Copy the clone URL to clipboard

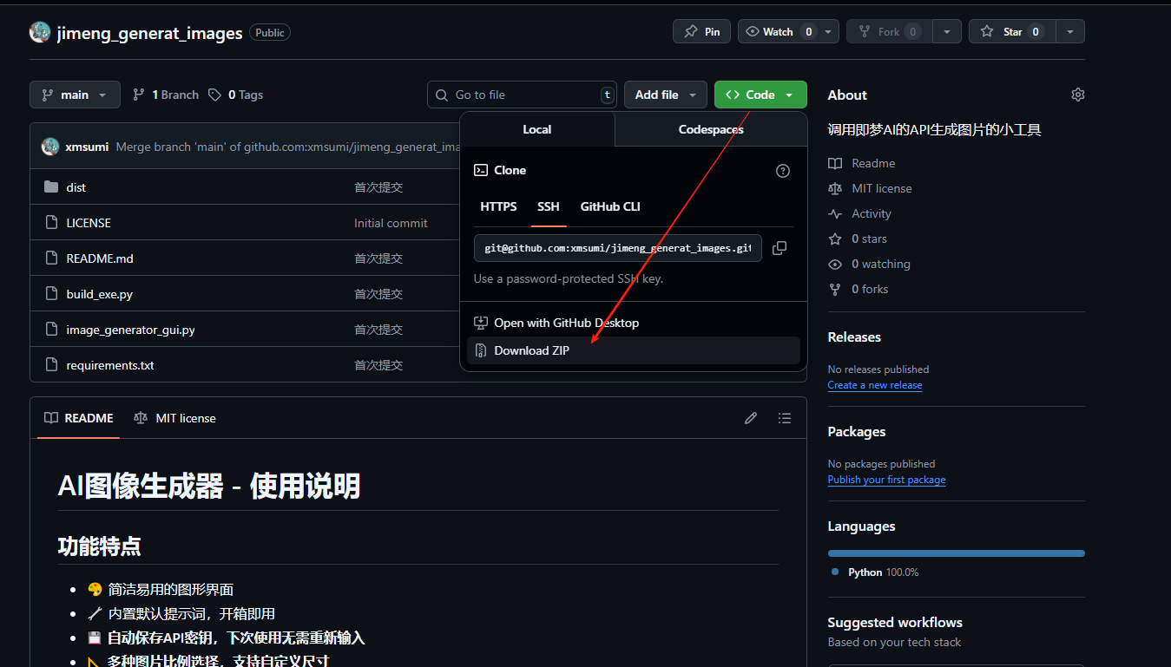780,248
